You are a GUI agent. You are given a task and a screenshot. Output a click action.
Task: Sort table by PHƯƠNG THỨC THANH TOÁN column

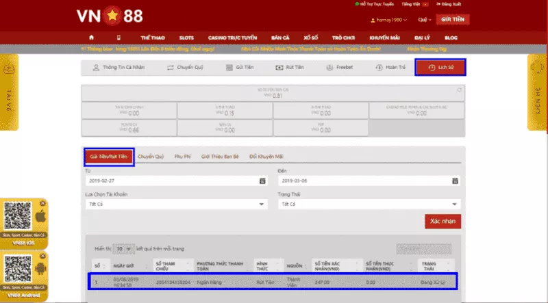223,266
